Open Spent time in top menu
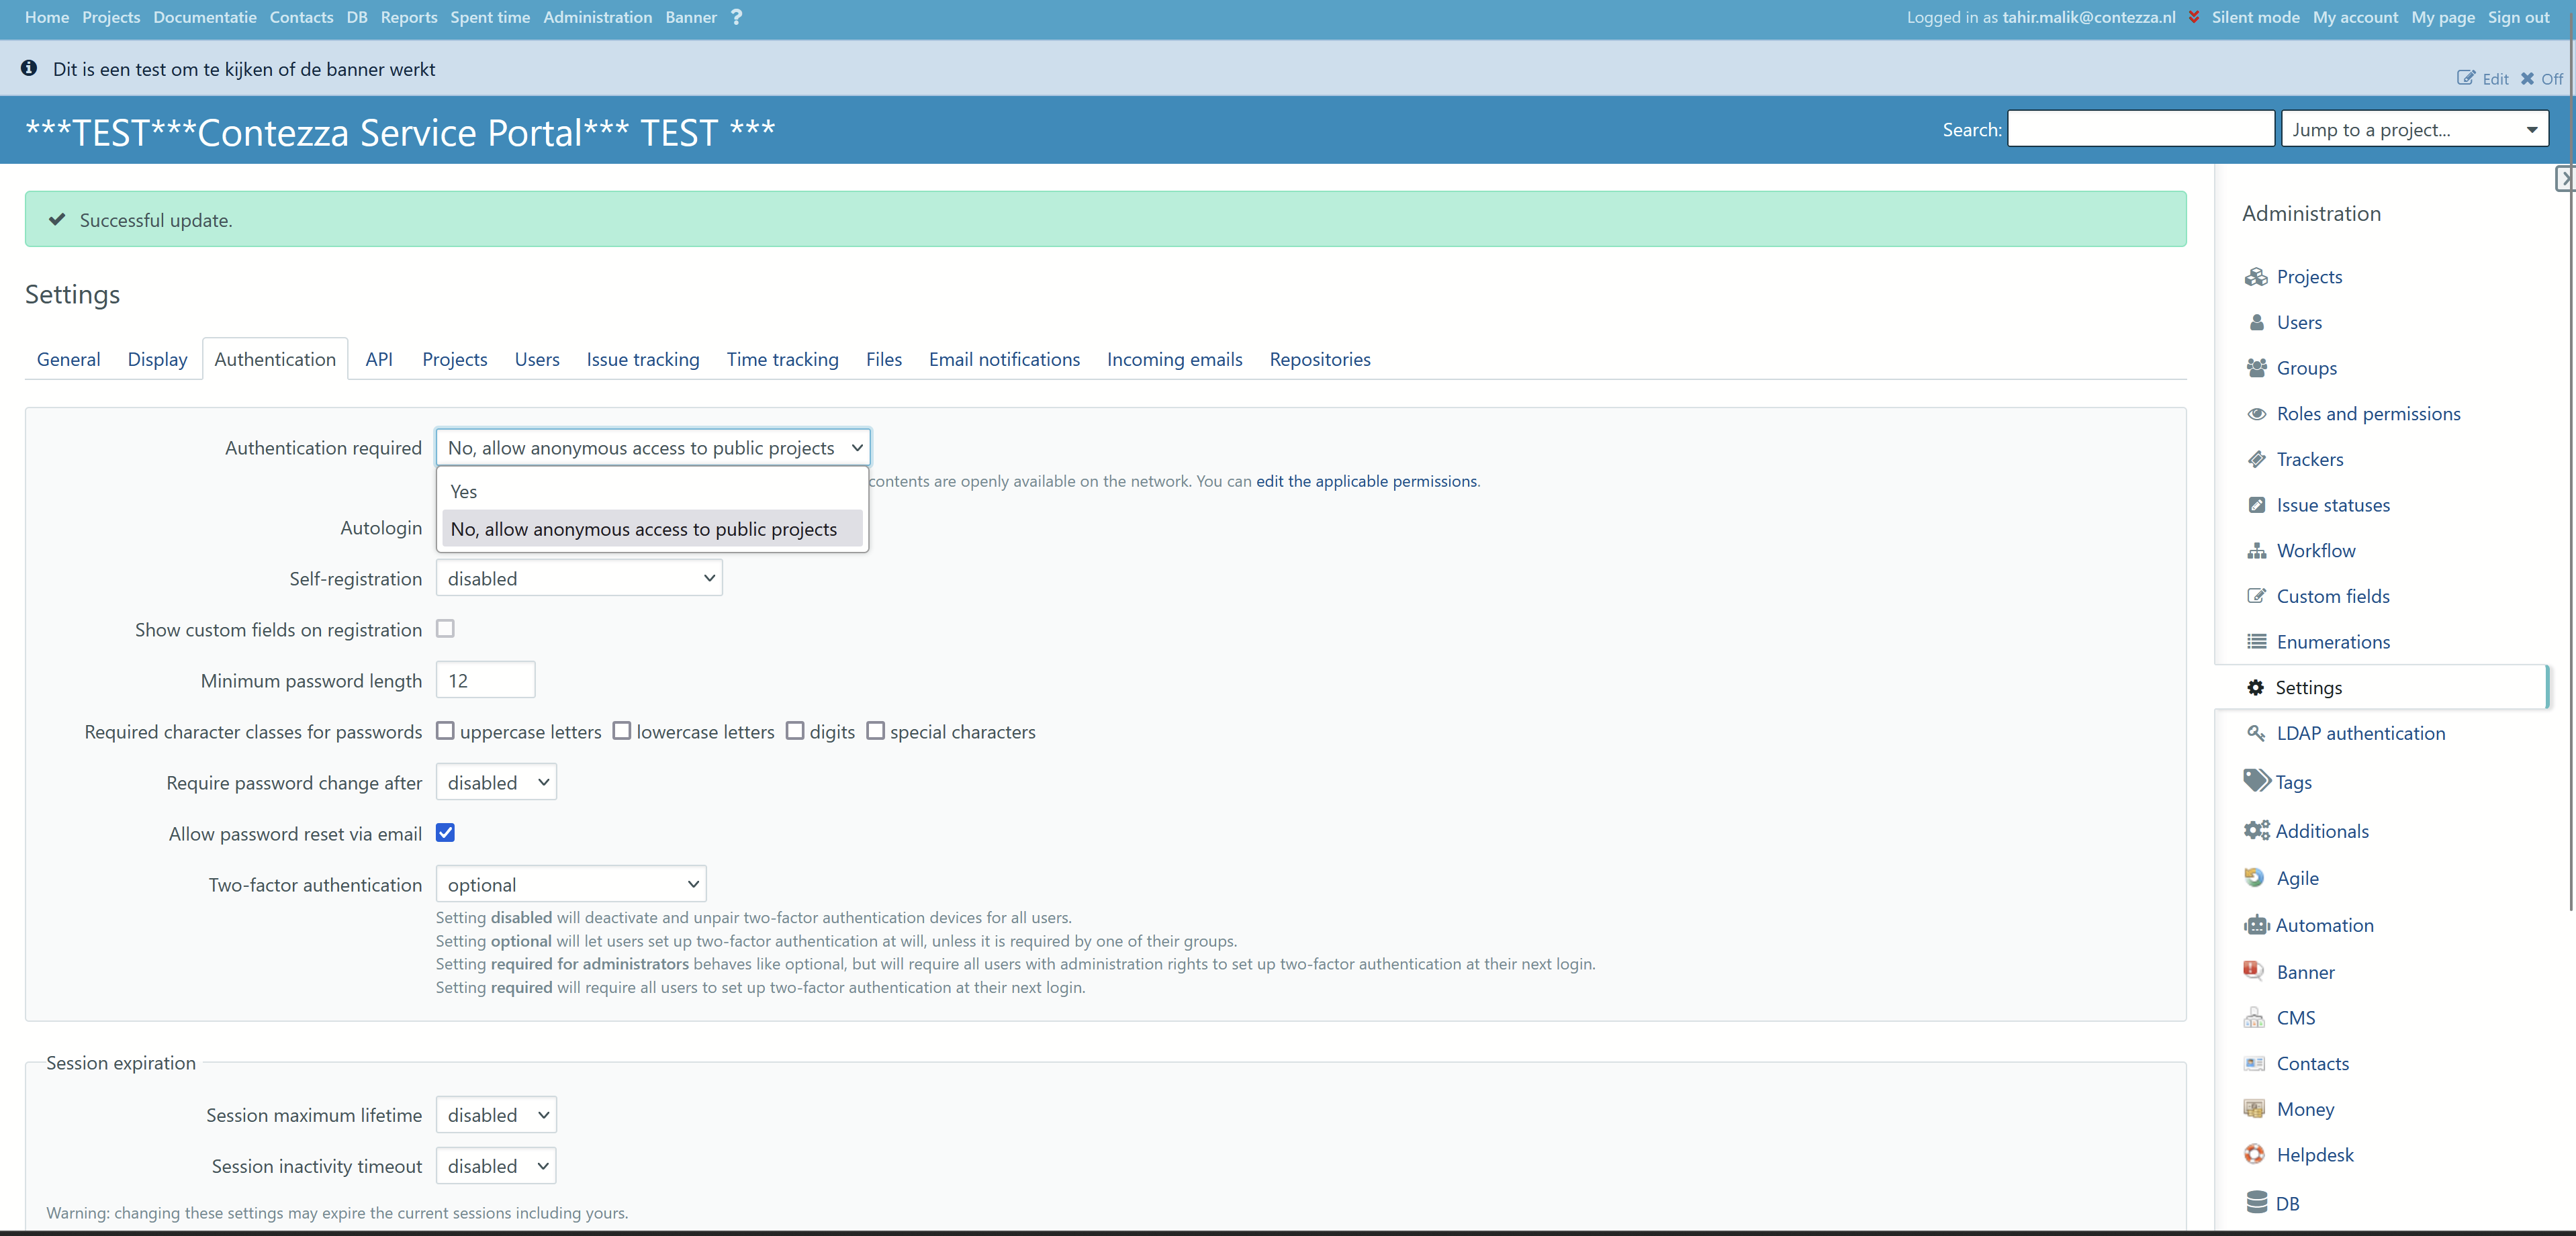Viewport: 2576px width, 1236px height. [490, 17]
